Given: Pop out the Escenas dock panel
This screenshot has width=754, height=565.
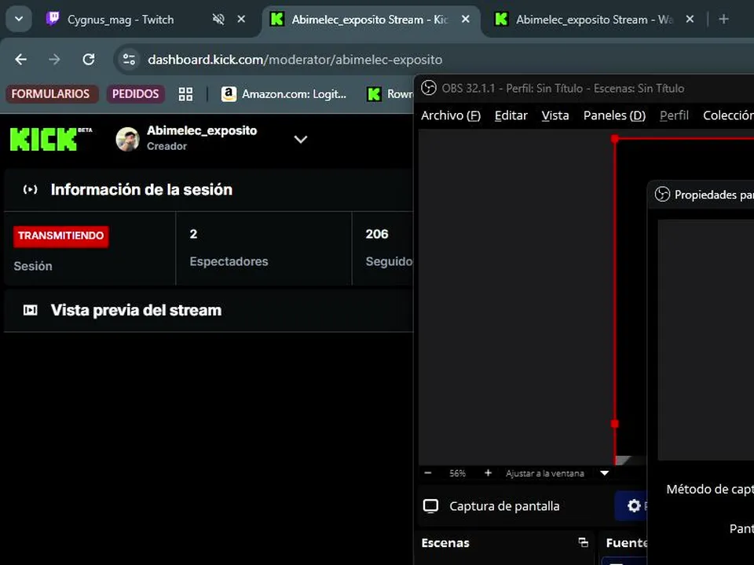Looking at the screenshot, I should pos(584,542).
